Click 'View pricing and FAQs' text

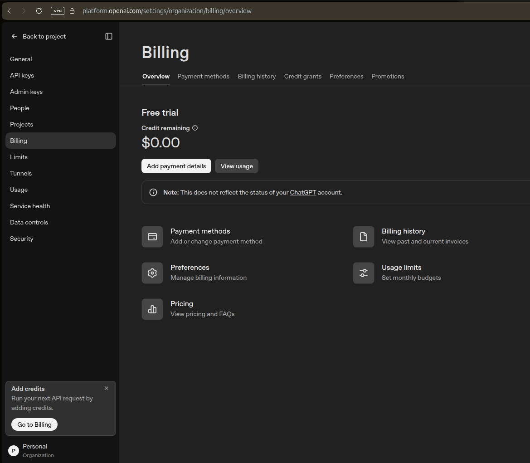pos(203,314)
